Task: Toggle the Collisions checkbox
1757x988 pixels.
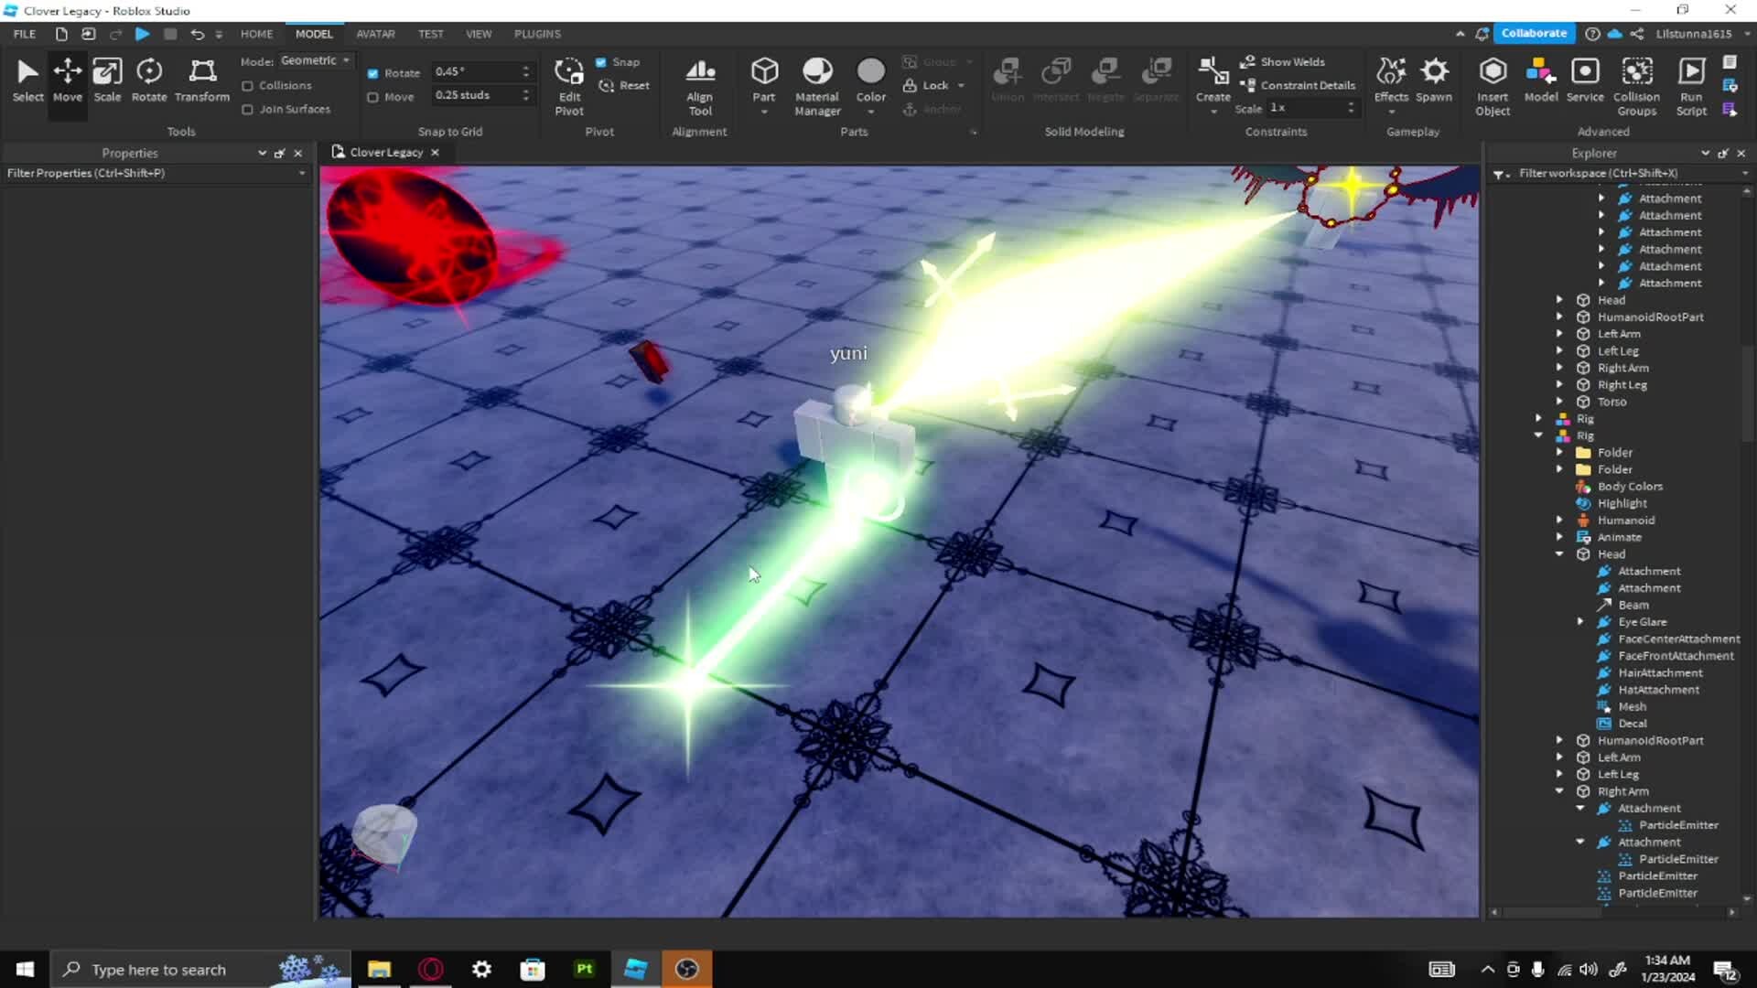Action: click(247, 86)
